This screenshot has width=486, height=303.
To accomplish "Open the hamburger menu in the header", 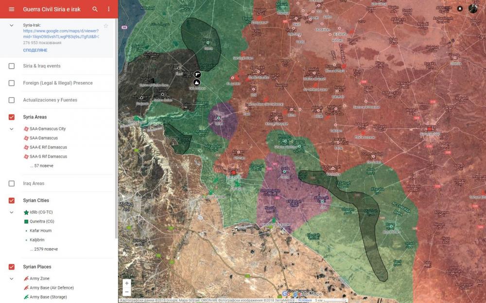I will tap(12, 9).
